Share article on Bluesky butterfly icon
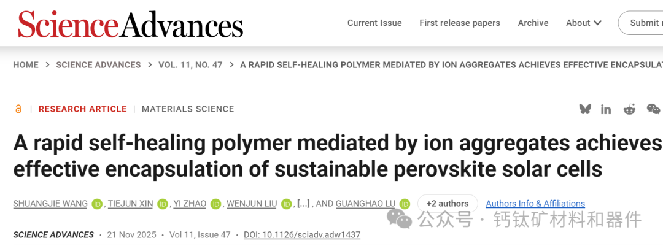Image resolution: width=663 pixels, height=246 pixels. pyautogui.click(x=585, y=109)
